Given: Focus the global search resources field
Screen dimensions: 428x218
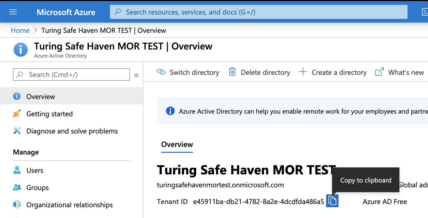Looking at the screenshot, I should coord(258,12).
